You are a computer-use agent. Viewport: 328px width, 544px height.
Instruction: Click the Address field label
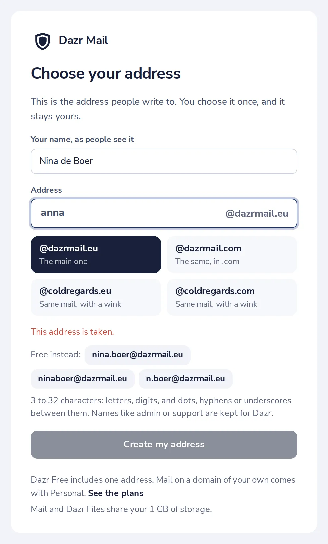point(46,190)
